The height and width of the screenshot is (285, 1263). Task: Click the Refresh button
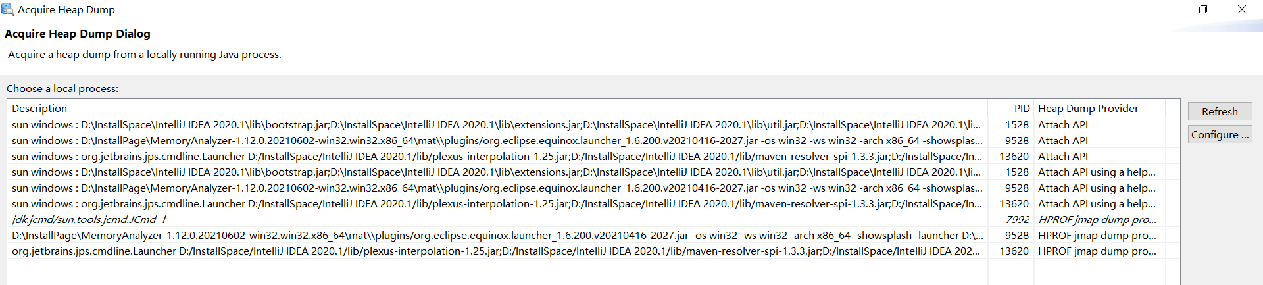1219,111
